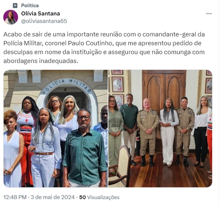Open the three-dot more options menu
The height and width of the screenshot is (205, 219).
click(x=209, y=14)
